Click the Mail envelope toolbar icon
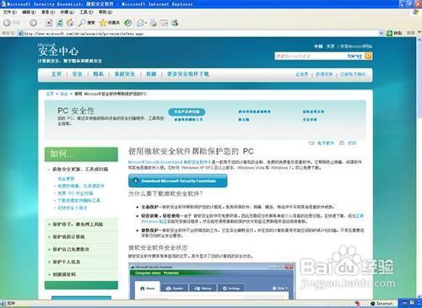Image resolution: width=422 pixels, height=308 pixels. 140,23
